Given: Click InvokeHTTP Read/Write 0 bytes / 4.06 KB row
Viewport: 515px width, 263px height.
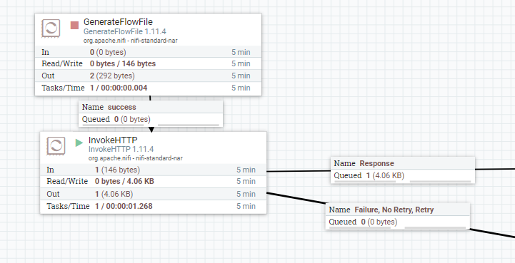Looking at the screenshot, I should click(154, 181).
